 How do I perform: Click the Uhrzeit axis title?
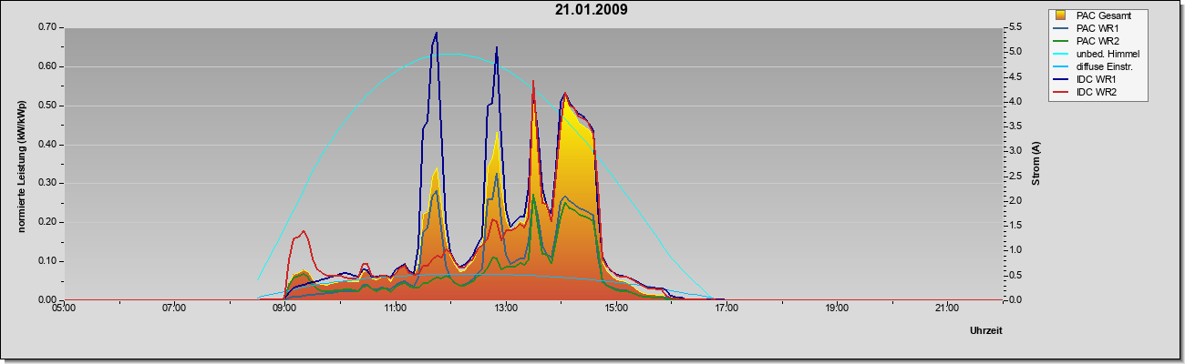coord(985,330)
